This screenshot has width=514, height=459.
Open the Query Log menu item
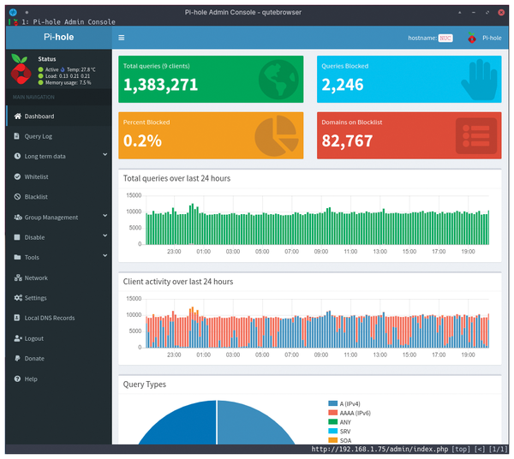(x=58, y=136)
